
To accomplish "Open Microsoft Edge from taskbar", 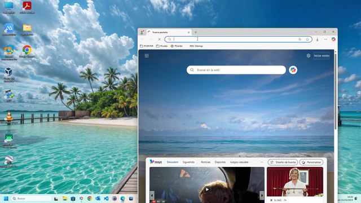I will pyautogui.click(x=123, y=198).
